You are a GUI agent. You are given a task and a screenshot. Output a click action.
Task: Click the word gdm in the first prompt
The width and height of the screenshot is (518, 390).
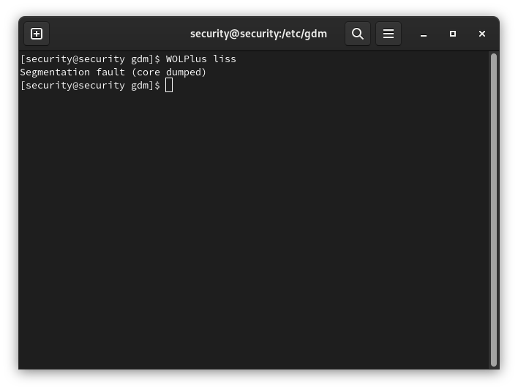140,59
